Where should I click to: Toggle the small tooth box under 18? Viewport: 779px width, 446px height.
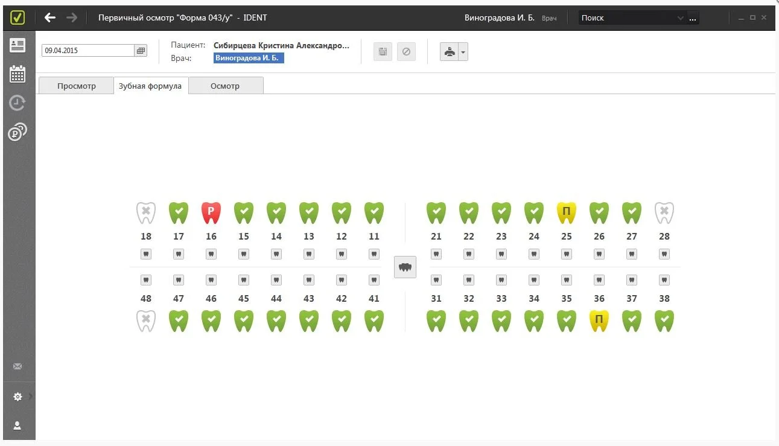click(146, 254)
